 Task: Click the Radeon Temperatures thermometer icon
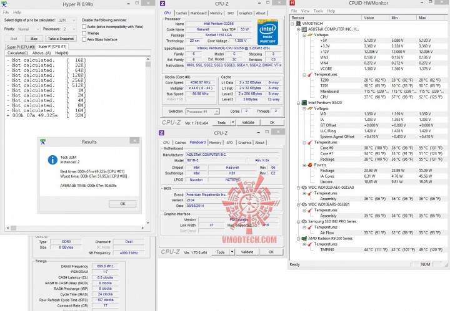pyautogui.click(x=310, y=244)
